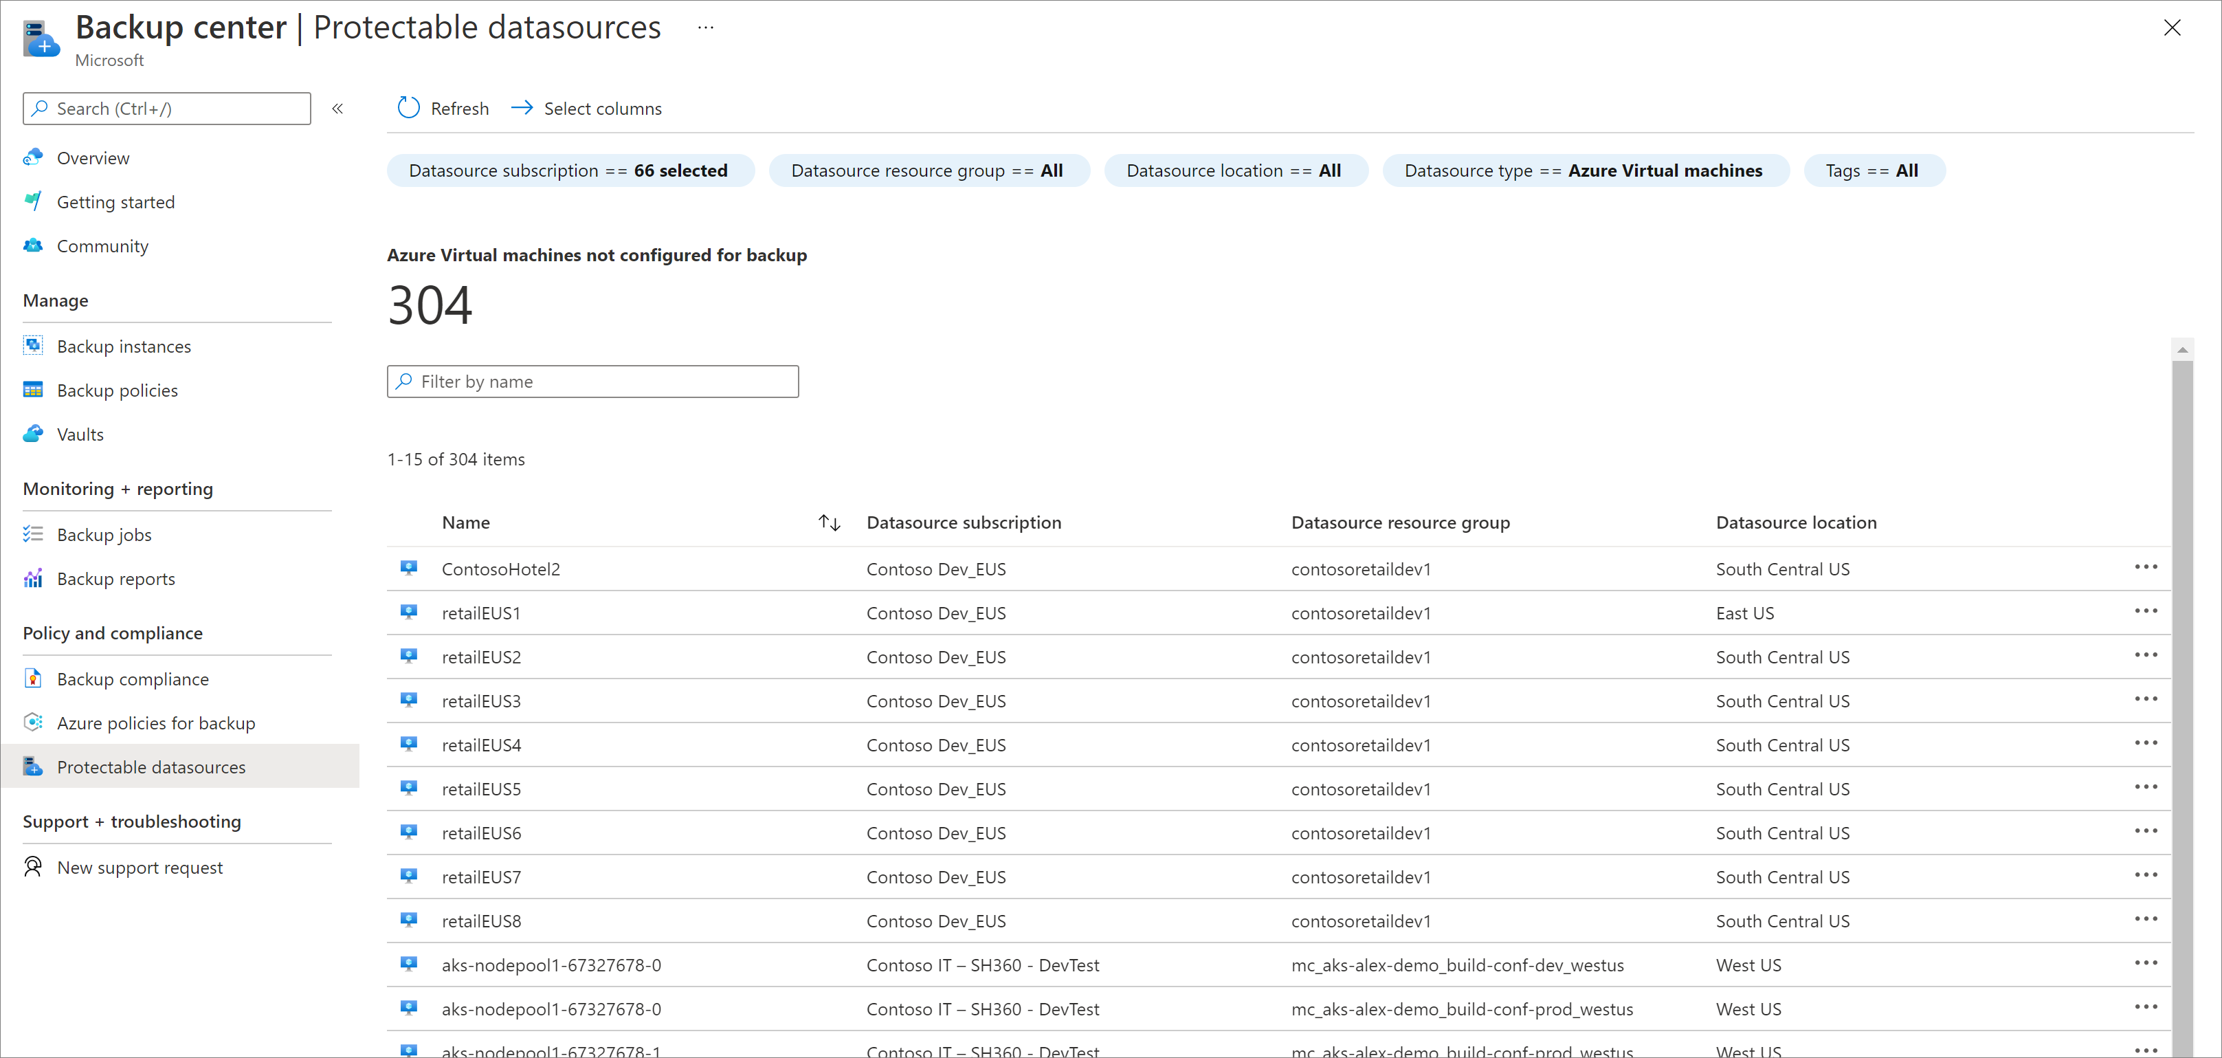Expand the ellipsis menu for ContosoHotel2
Viewport: 2222px width, 1058px height.
coord(2147,567)
